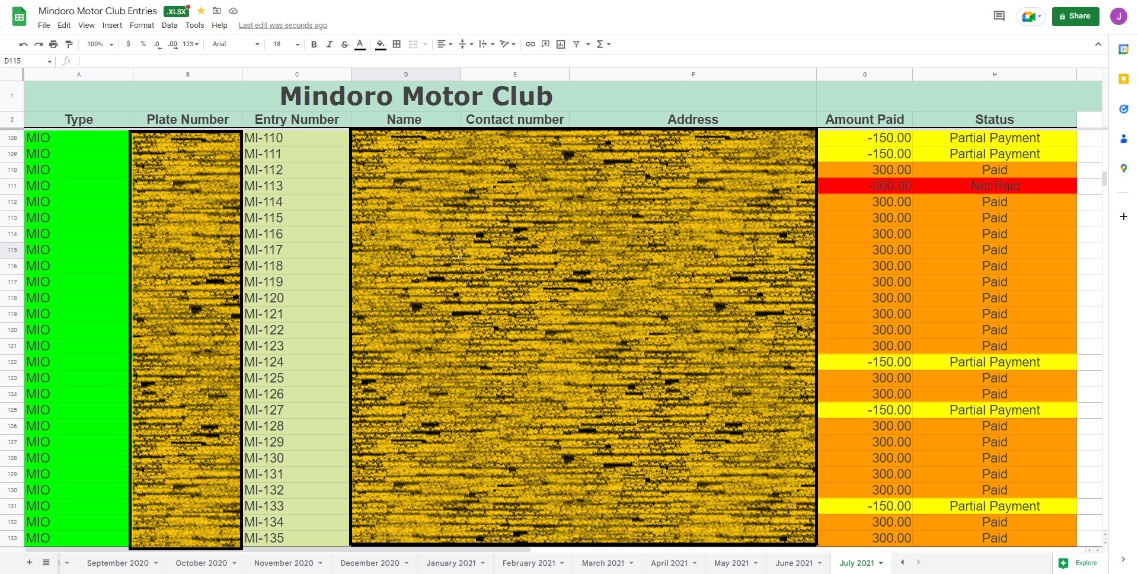Open the text color picker
Image resolution: width=1138 pixels, height=574 pixels.
click(x=360, y=44)
